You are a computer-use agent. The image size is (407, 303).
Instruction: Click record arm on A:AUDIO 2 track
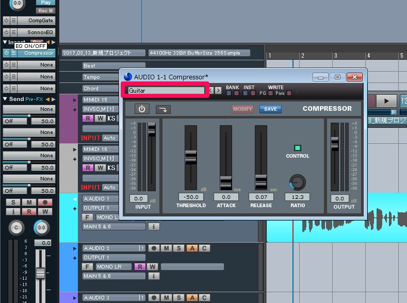coord(154,248)
